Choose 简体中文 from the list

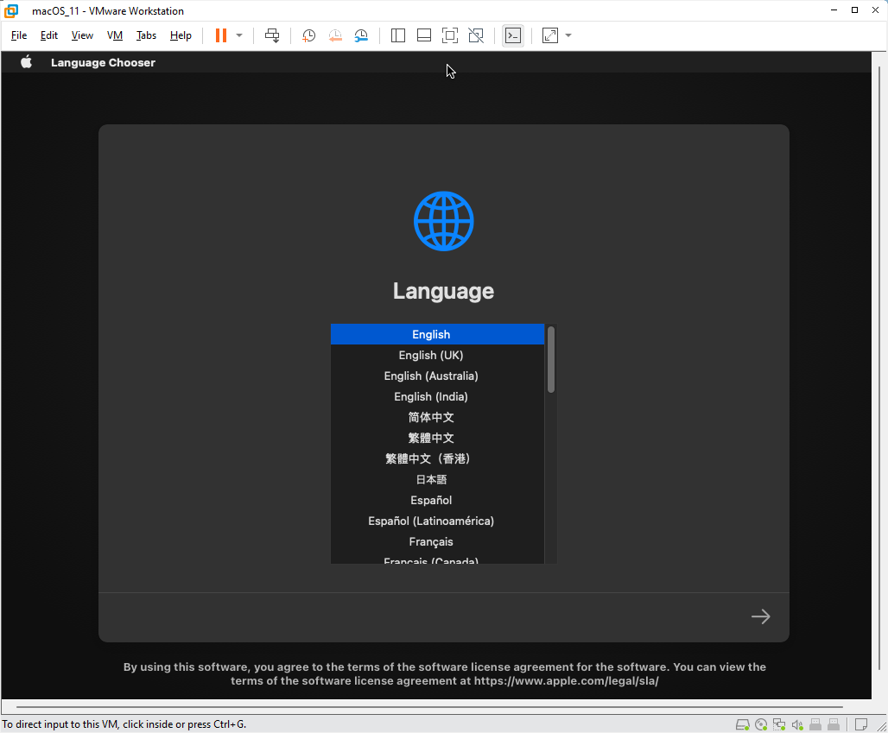tap(437, 417)
